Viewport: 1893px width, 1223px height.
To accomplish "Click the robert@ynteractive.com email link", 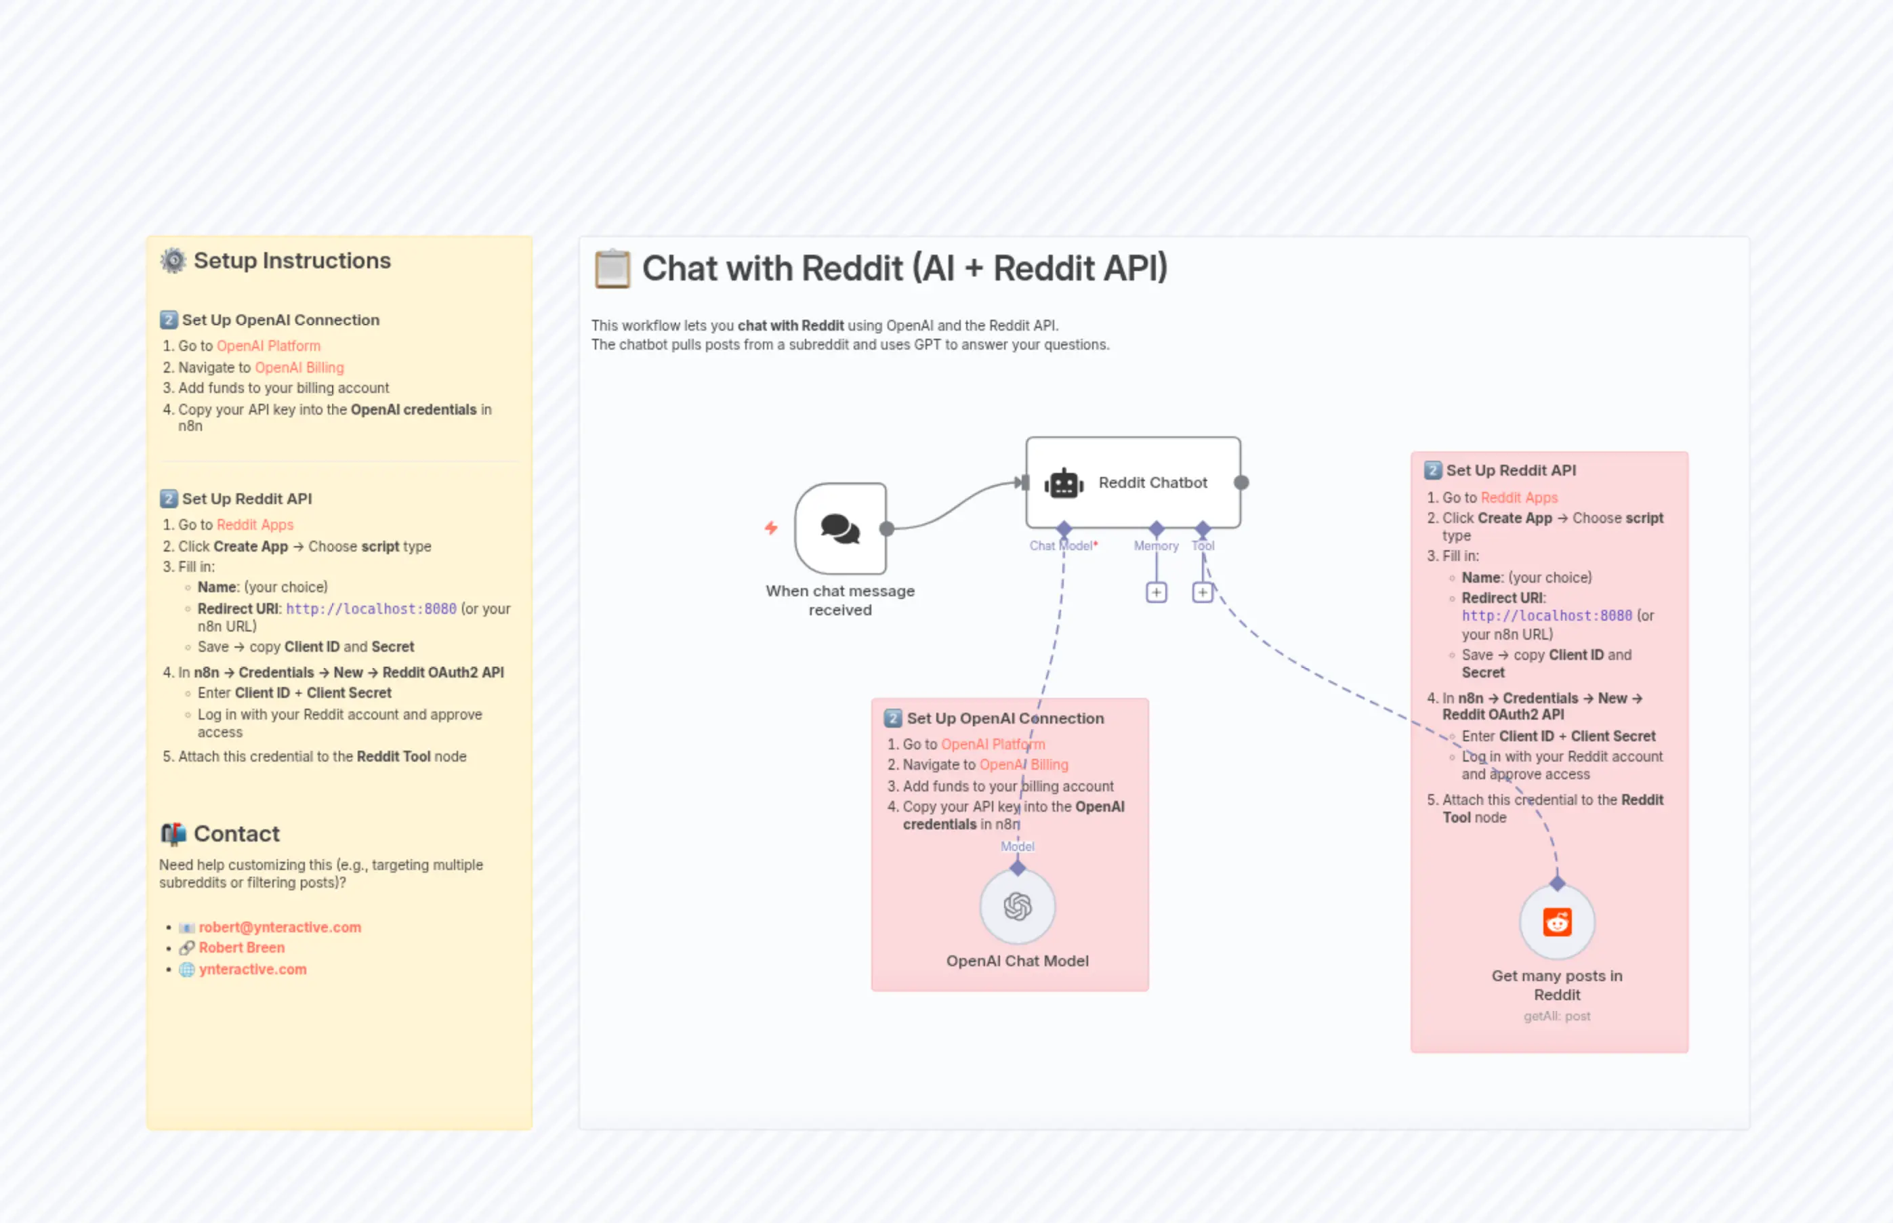I will click(280, 927).
